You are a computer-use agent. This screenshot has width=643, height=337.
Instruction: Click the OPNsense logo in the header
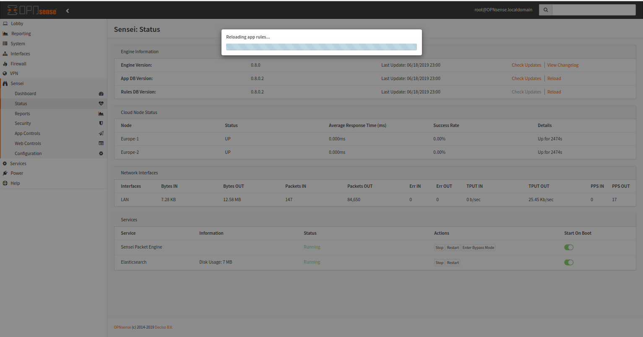click(x=31, y=10)
